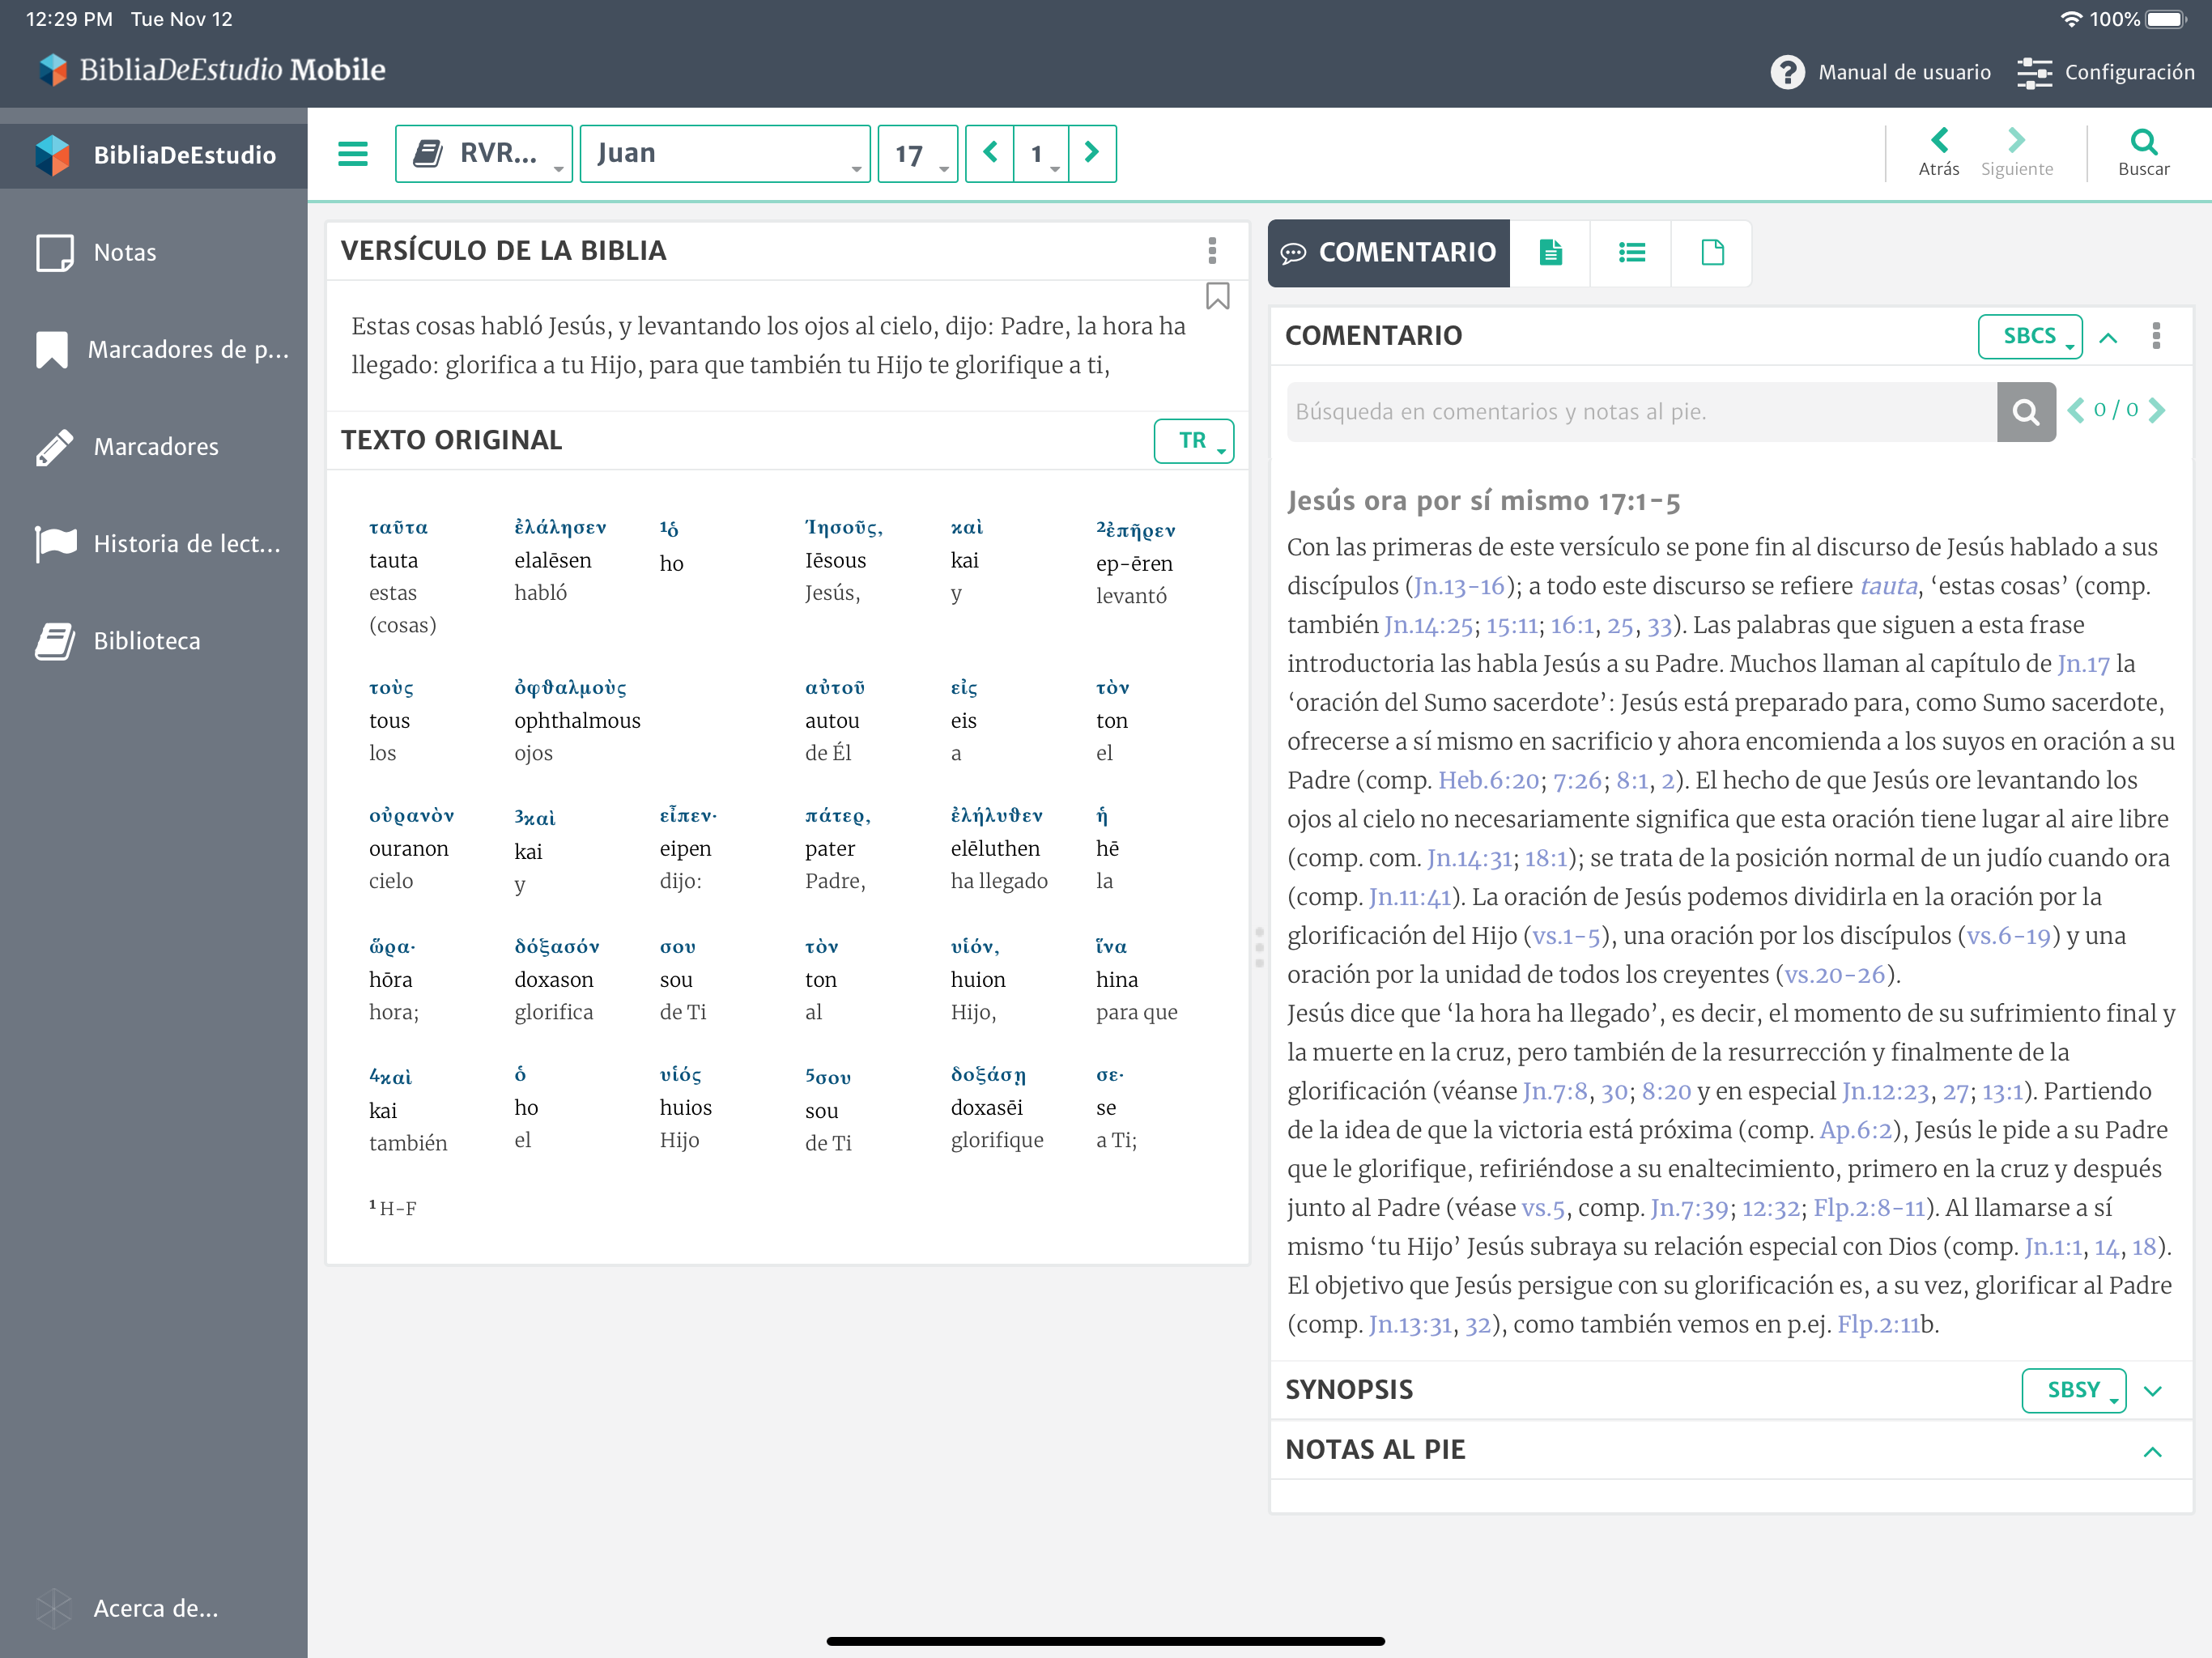Tap the H-F footnote
This screenshot has height=1658, width=2212.
click(x=392, y=1207)
